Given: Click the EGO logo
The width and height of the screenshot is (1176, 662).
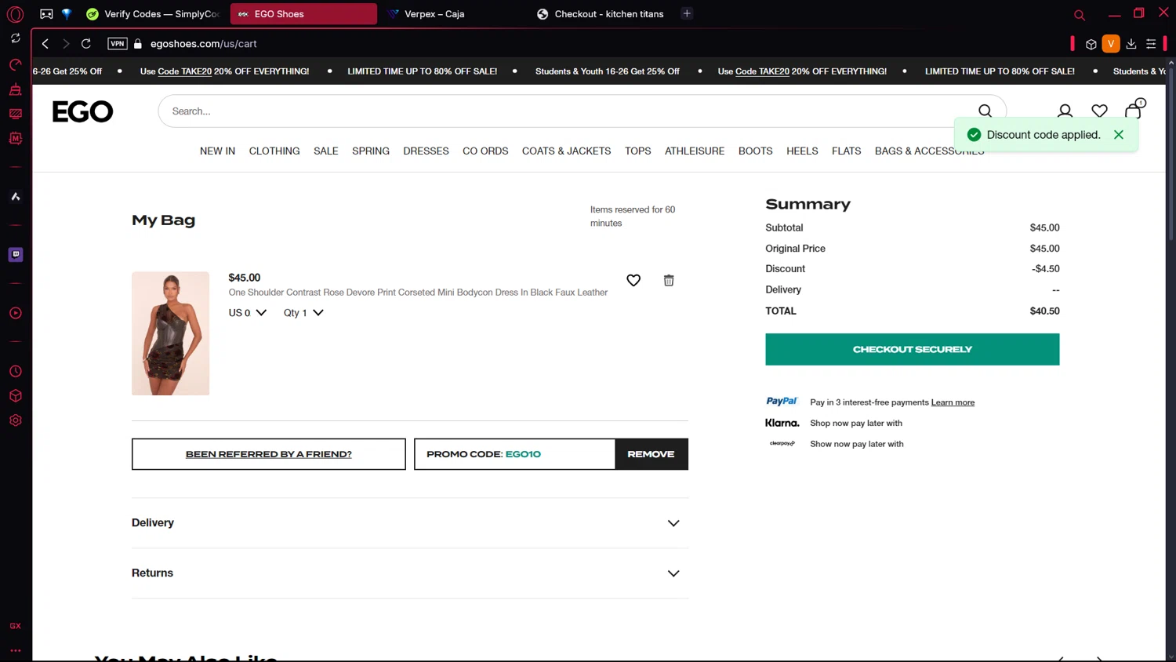Looking at the screenshot, I should click(82, 111).
